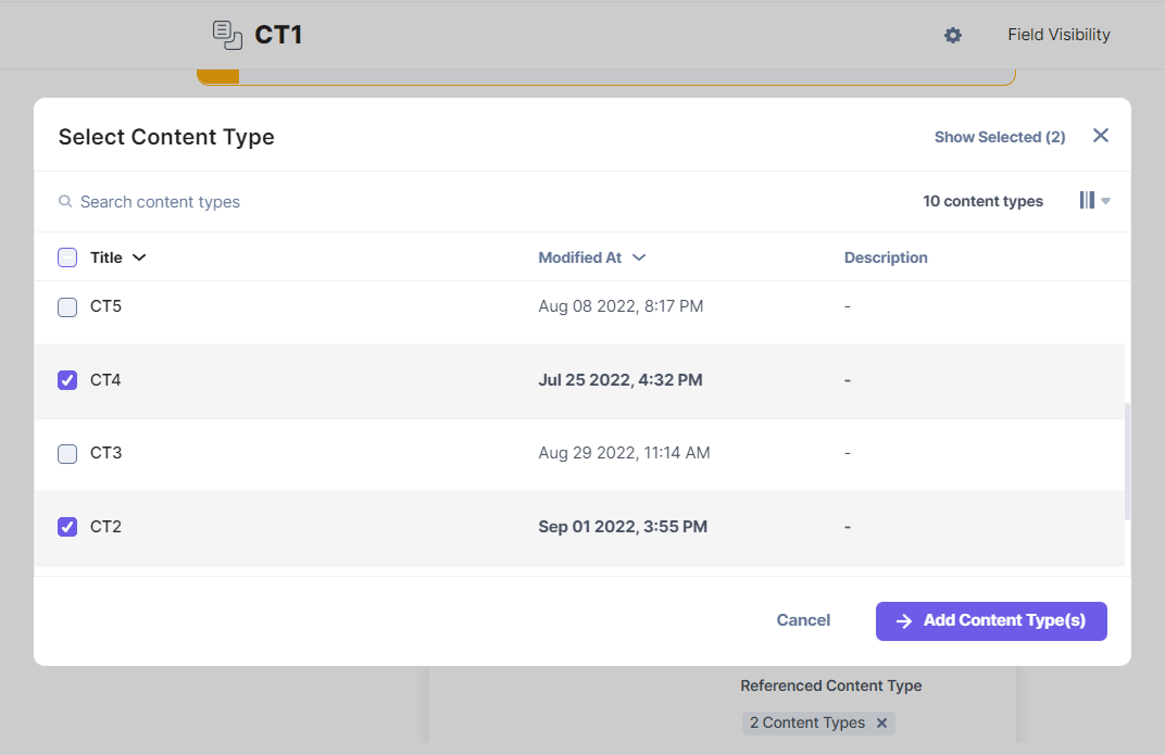1165x755 pixels.
Task: Focus the Search content types field
Action: coord(160,202)
